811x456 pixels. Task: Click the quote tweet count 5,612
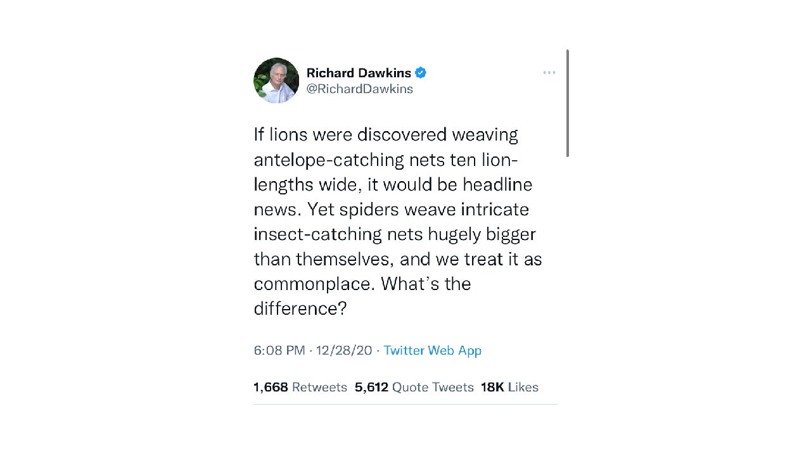[x=371, y=387]
